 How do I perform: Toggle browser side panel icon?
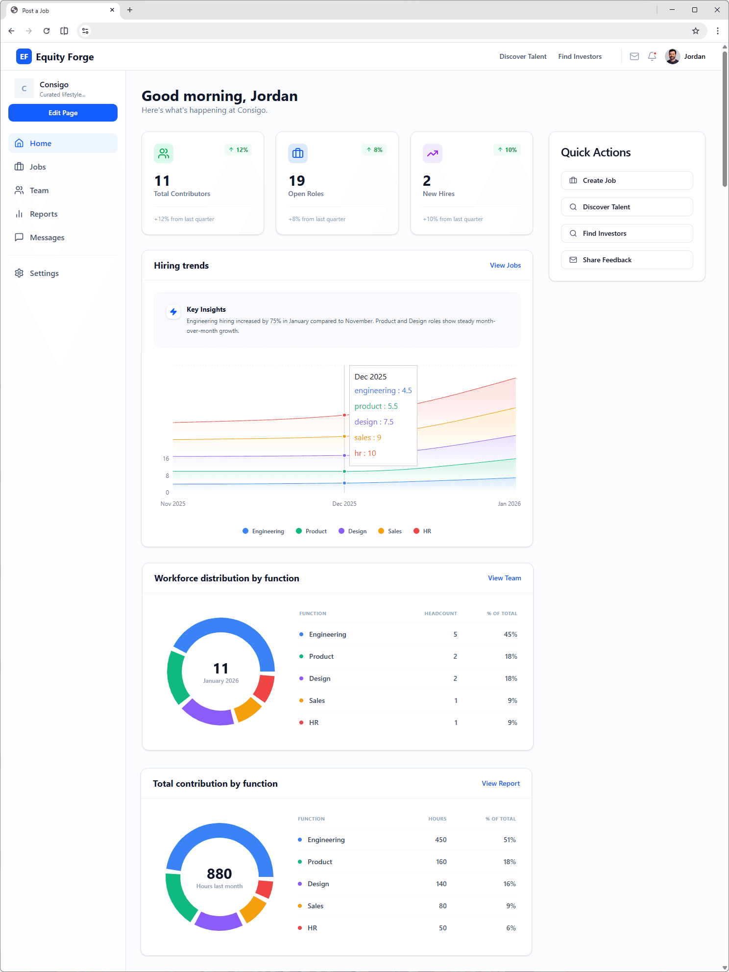[x=64, y=31]
